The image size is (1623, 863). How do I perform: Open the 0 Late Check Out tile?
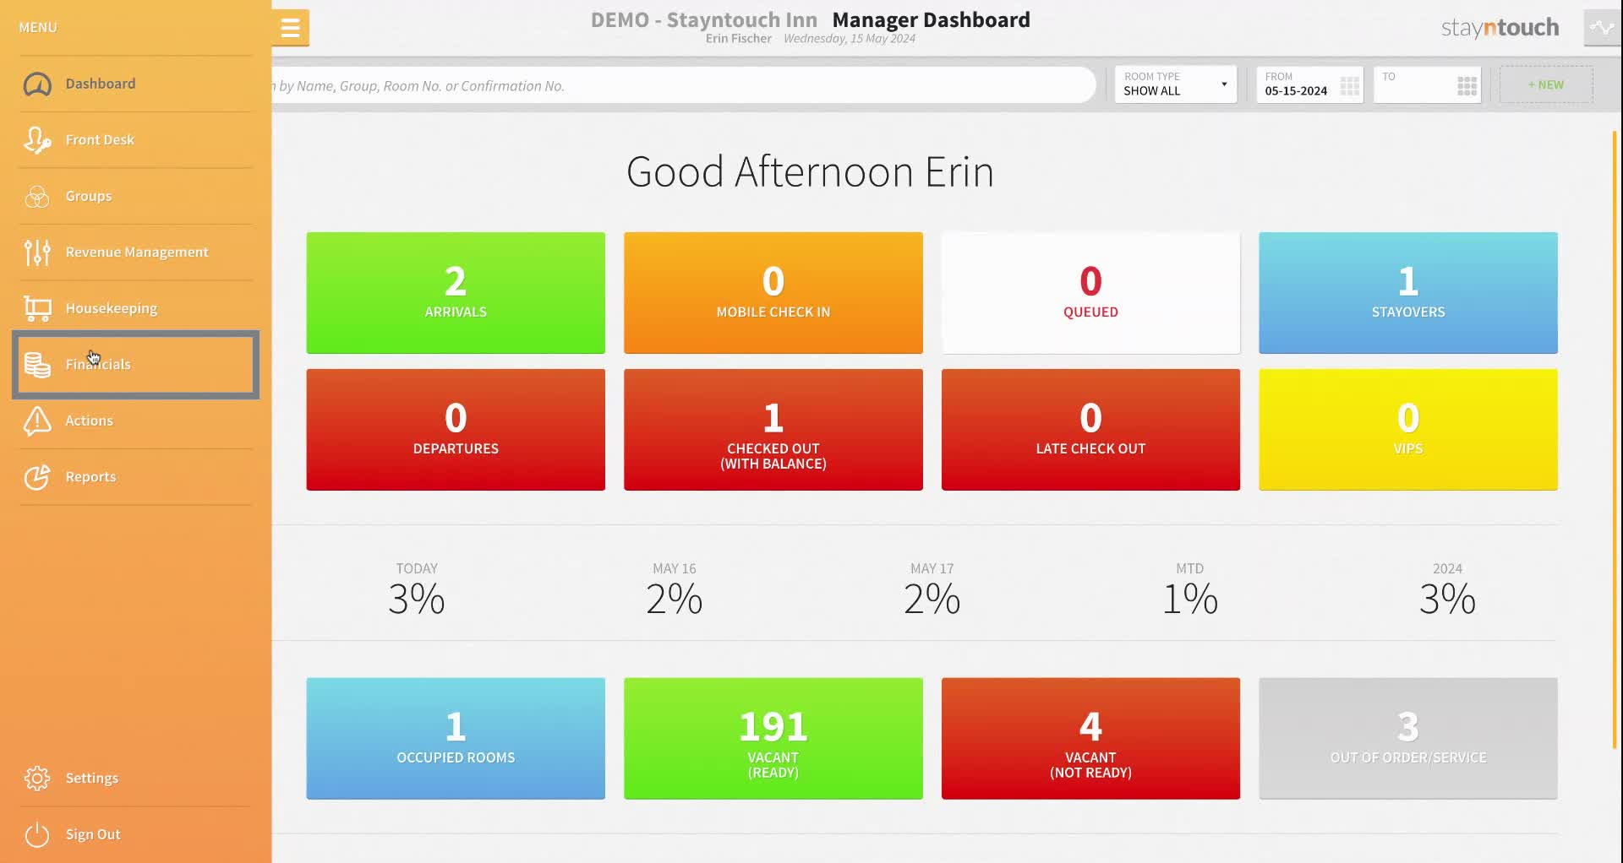pos(1090,430)
